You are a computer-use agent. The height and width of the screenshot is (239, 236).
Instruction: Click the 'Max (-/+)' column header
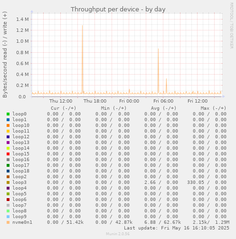213,108
